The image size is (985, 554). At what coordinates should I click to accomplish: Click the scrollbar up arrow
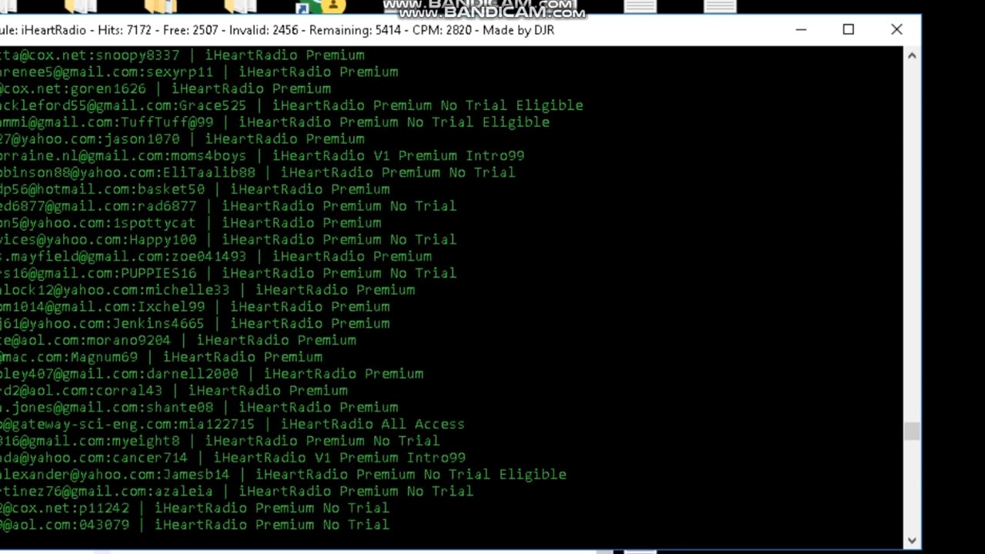pyautogui.click(x=912, y=55)
